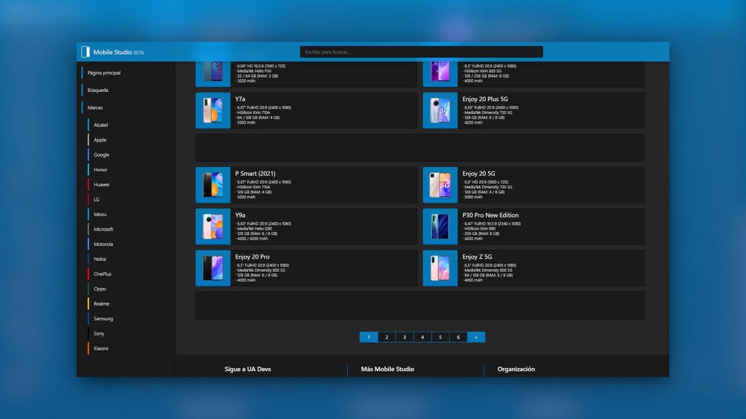
Task: Open the Enjoy Z 5G phone image
Action: click(440, 268)
